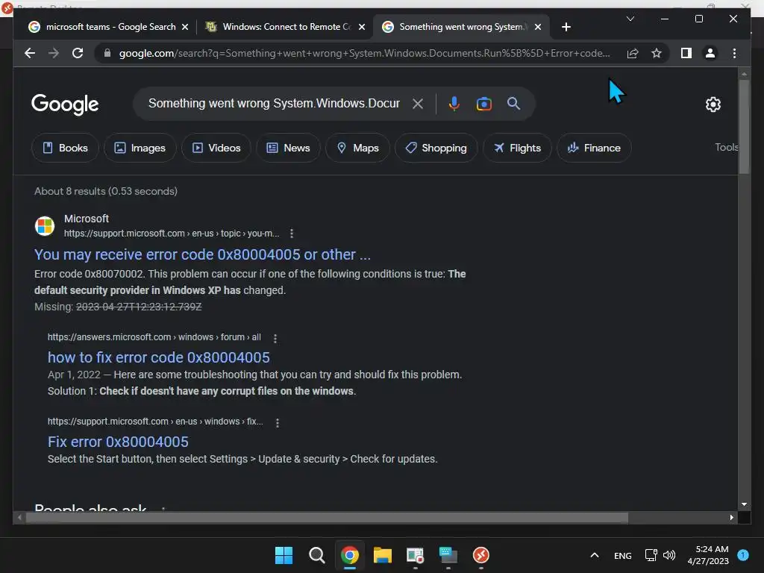Open the search Tools options
The image size is (764, 573).
click(x=726, y=147)
